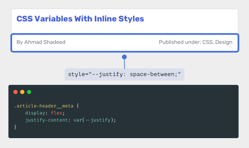Open the "CSS Variables With Inline Styles" title
Screen dimensions: 249x148
[x=80, y=19]
